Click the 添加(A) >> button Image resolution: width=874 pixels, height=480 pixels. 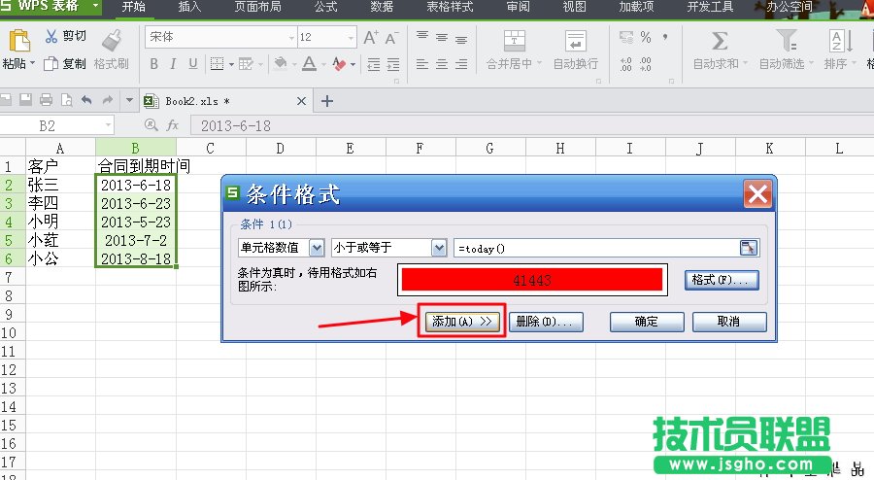click(x=462, y=322)
